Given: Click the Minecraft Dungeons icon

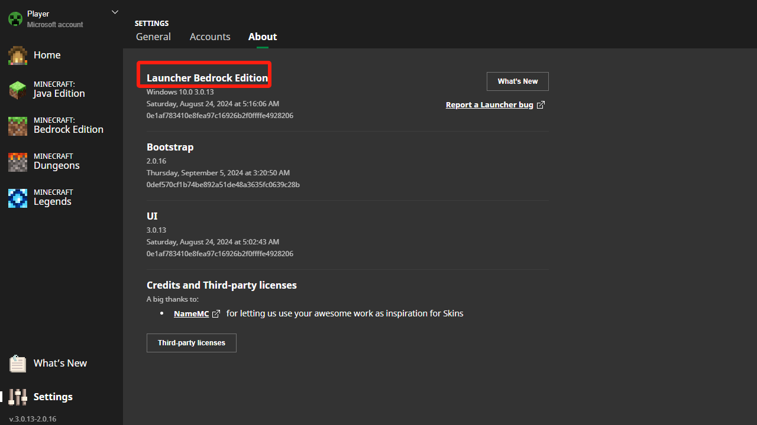Looking at the screenshot, I should tap(18, 162).
